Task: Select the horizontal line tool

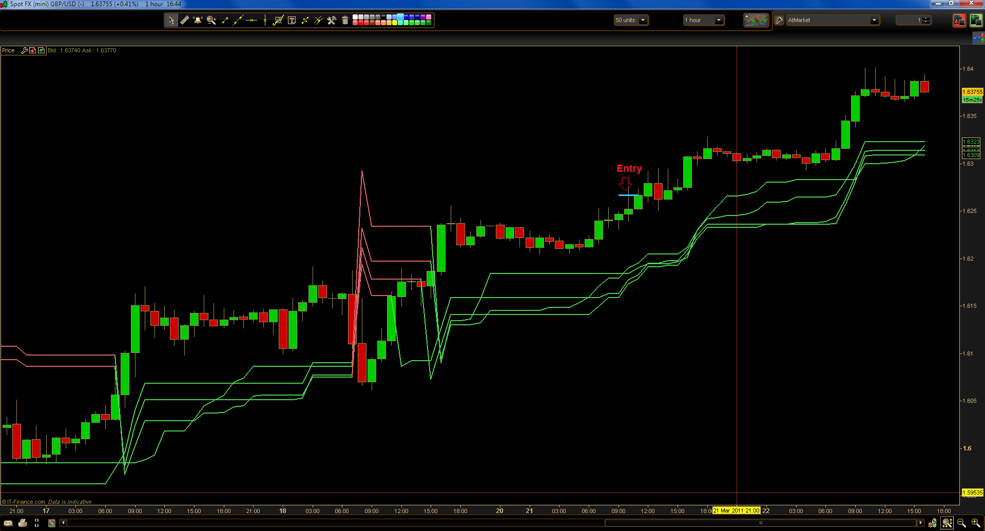Action: pos(252,21)
